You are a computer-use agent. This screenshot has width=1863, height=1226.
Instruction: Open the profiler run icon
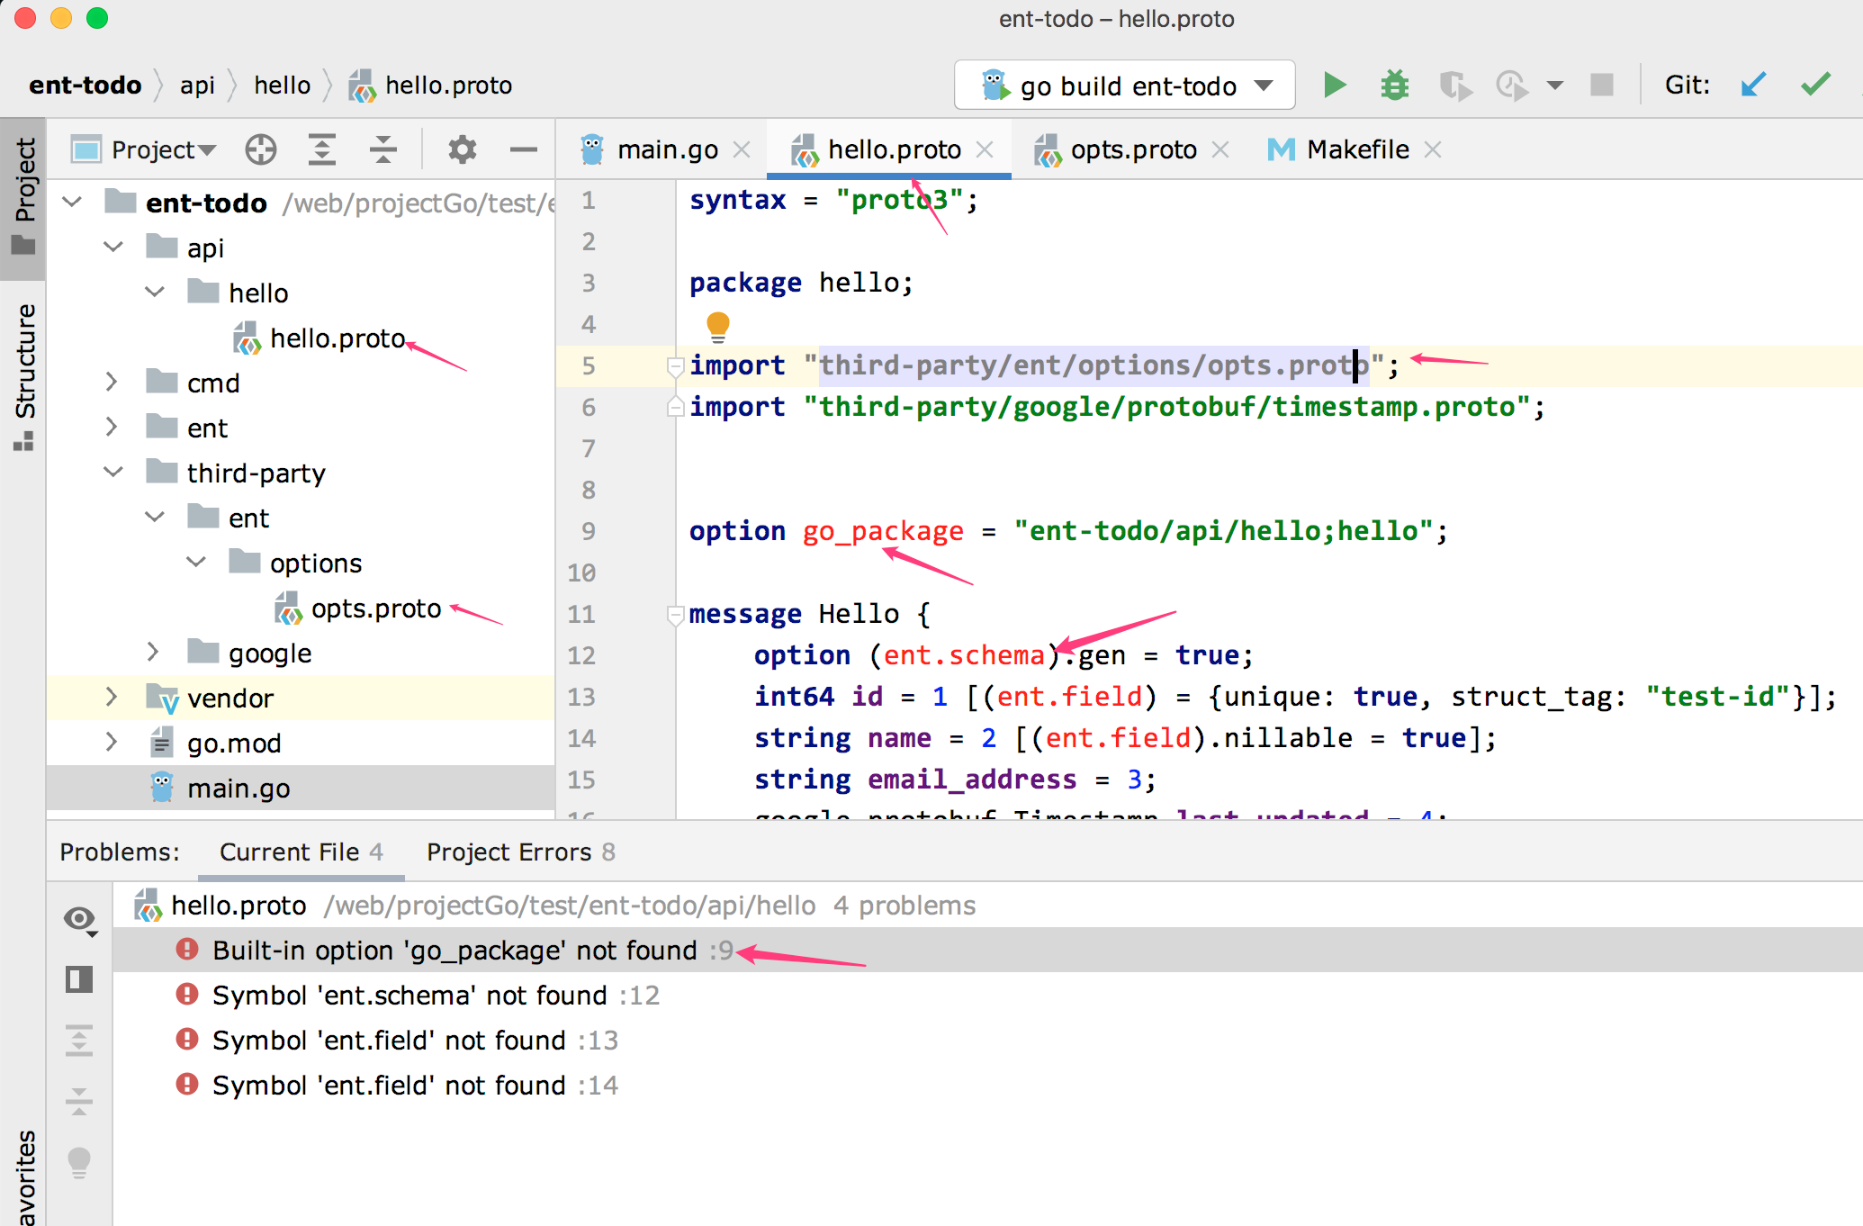[1512, 86]
